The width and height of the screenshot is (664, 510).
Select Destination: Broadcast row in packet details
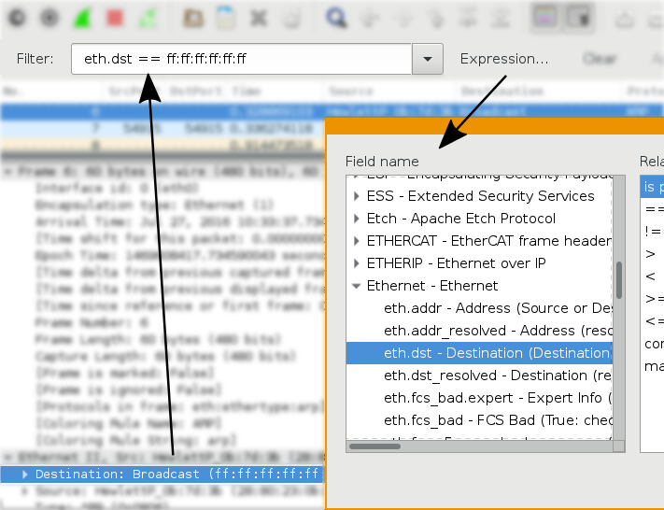pyautogui.click(x=162, y=475)
